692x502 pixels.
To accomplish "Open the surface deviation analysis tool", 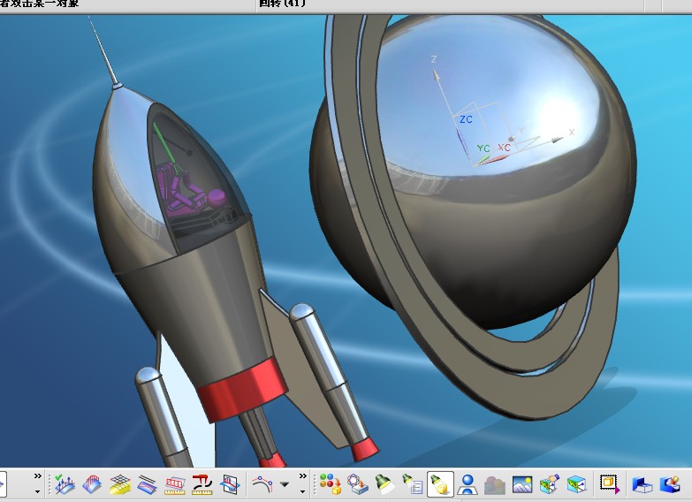I will (x=65, y=484).
